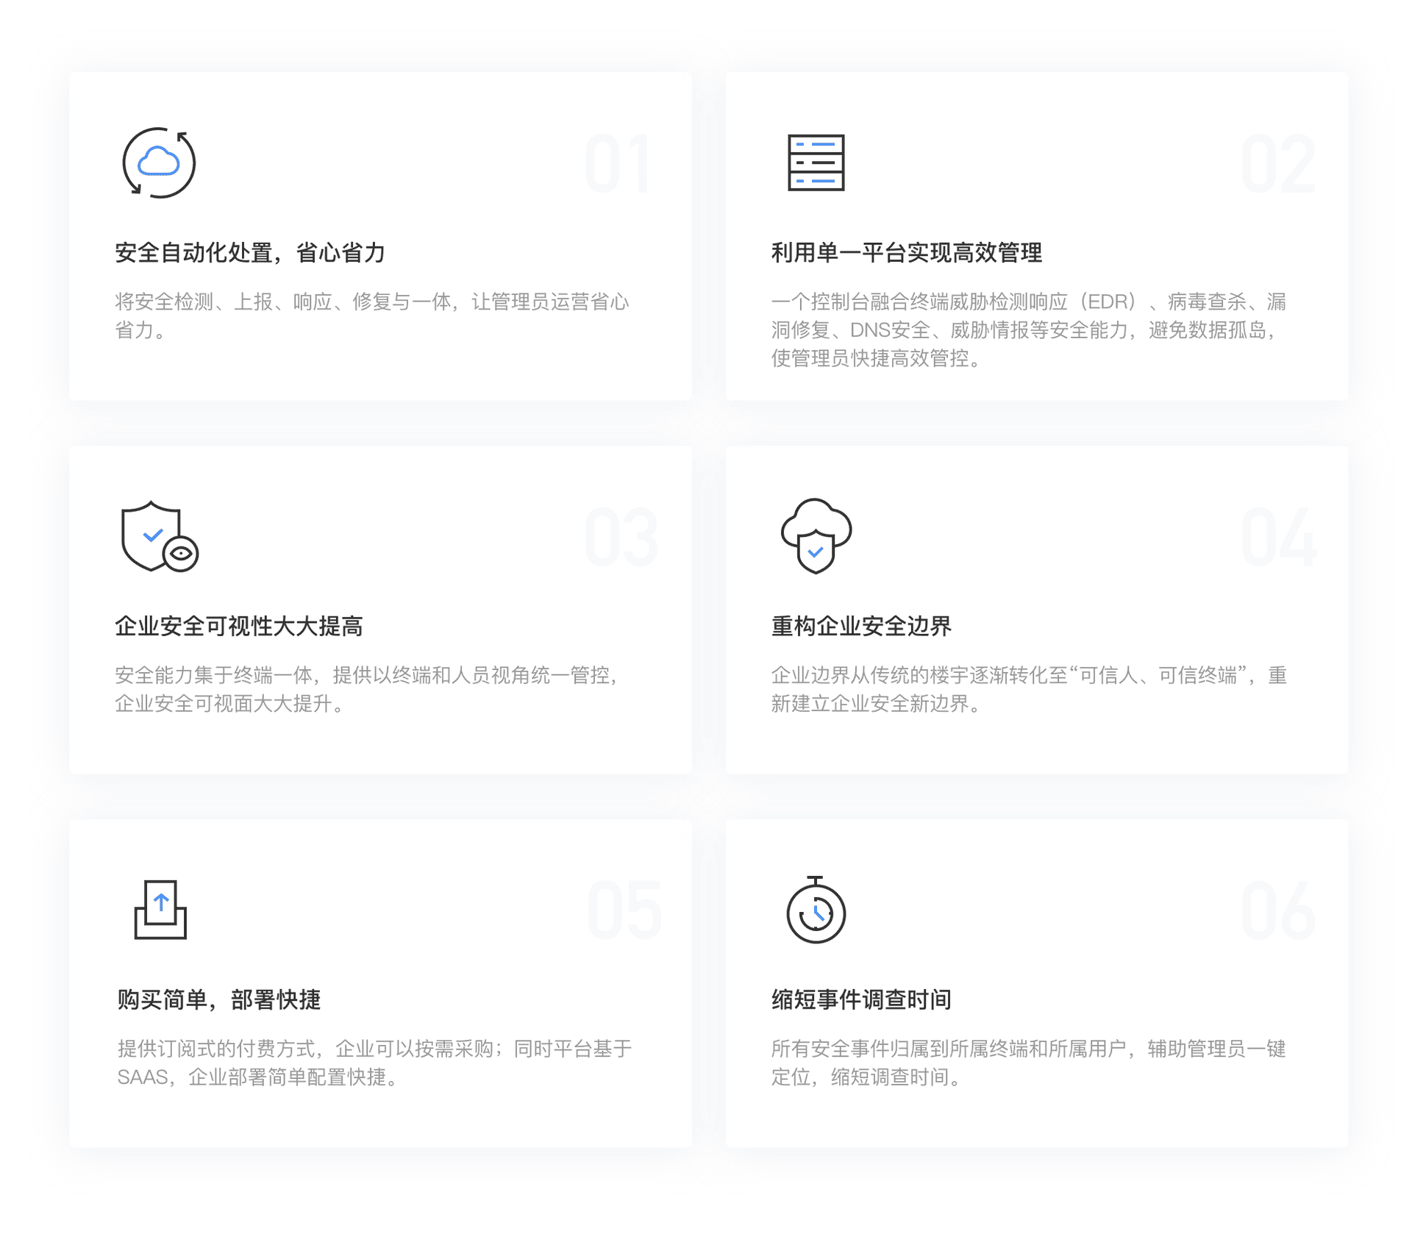This screenshot has width=1412, height=1248.
Task: Click description starting 安全能力集于终端一体
Action: point(368,690)
